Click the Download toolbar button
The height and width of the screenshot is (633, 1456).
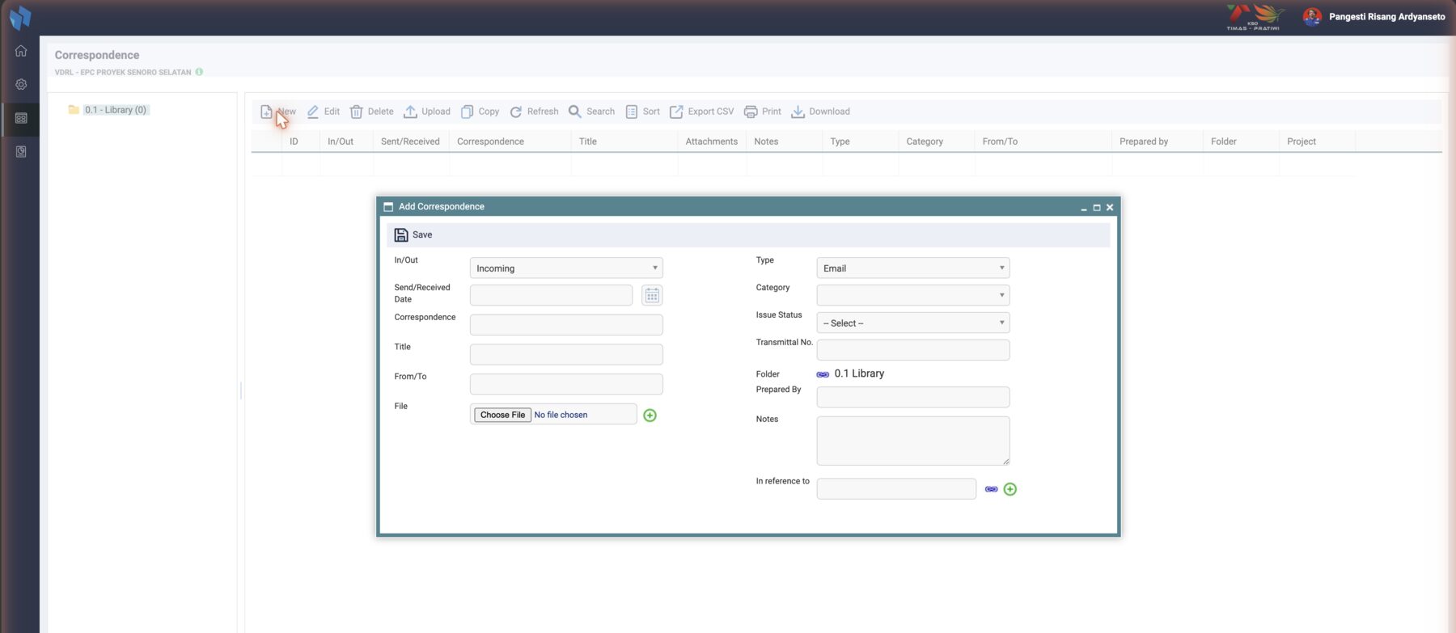(x=820, y=112)
